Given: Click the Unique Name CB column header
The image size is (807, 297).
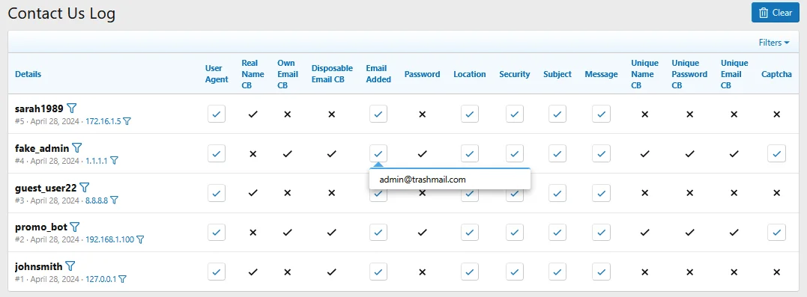Looking at the screenshot, I should click(645, 74).
